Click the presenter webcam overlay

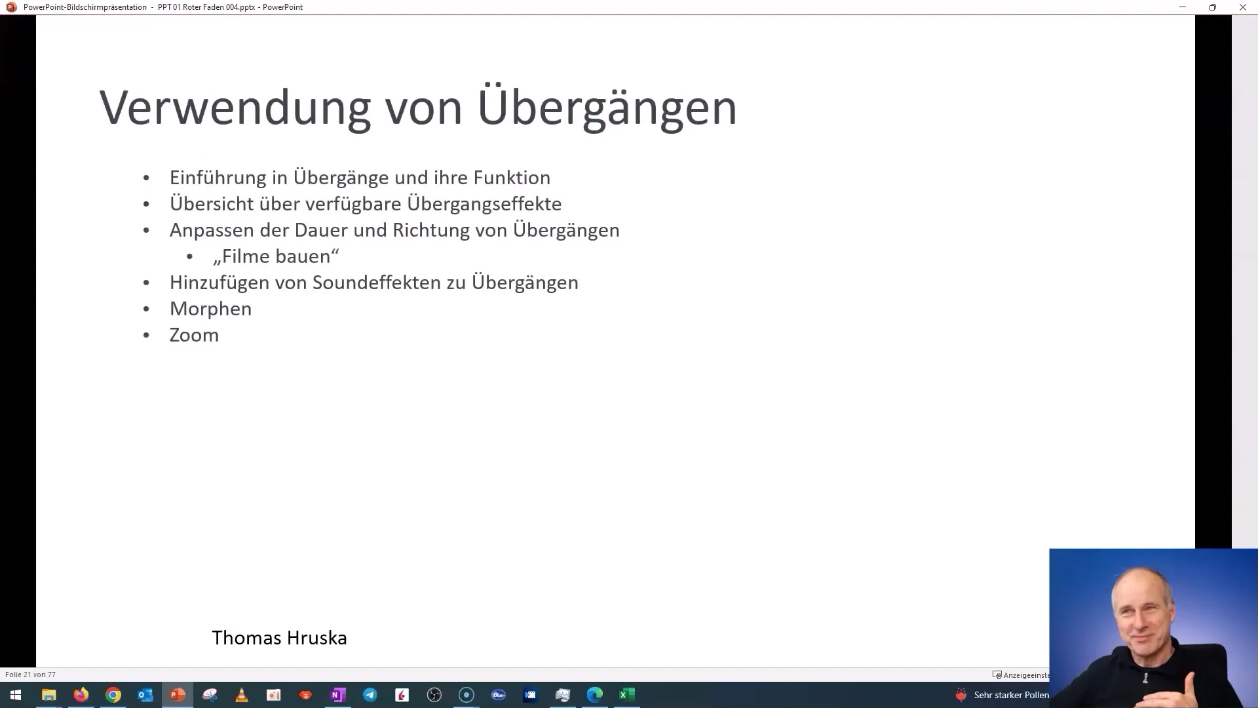pos(1153,628)
